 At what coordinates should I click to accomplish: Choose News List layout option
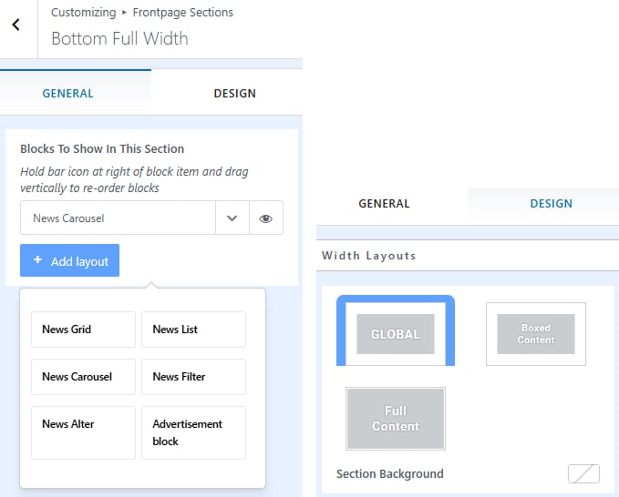tap(193, 330)
